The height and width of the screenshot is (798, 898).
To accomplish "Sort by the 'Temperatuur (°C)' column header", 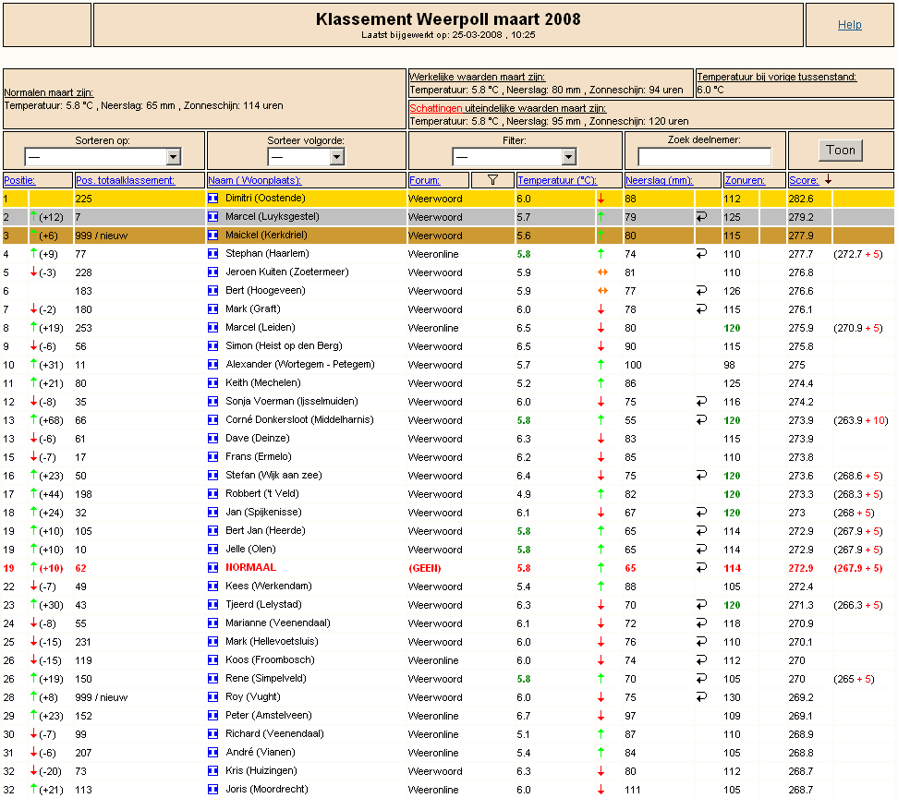I will tap(556, 180).
